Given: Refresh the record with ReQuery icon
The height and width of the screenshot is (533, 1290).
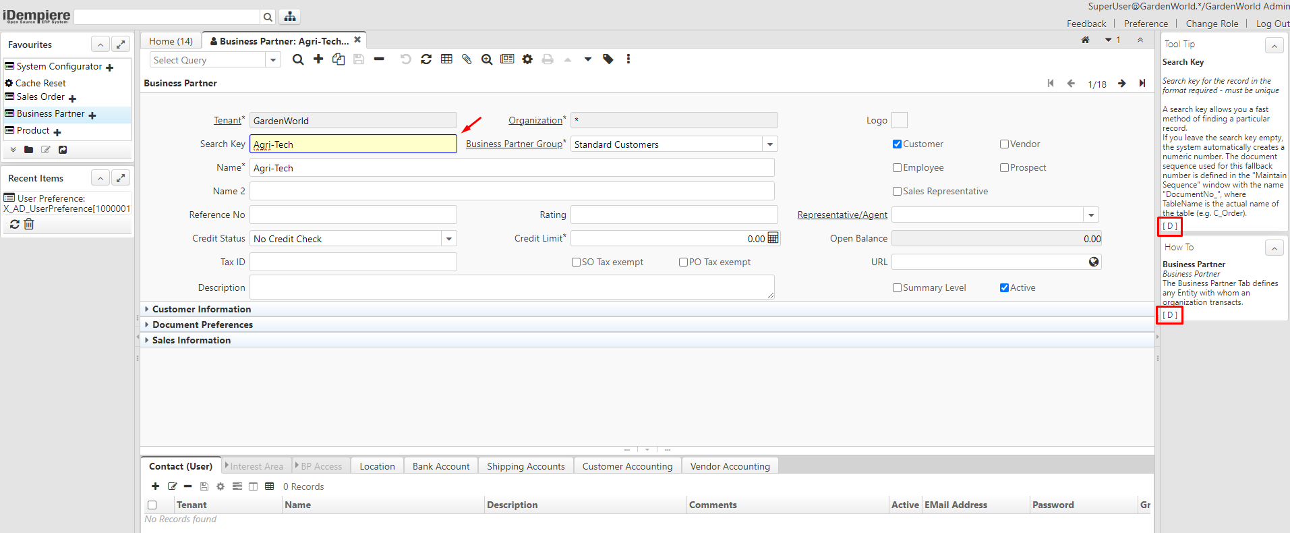Looking at the screenshot, I should click(426, 59).
